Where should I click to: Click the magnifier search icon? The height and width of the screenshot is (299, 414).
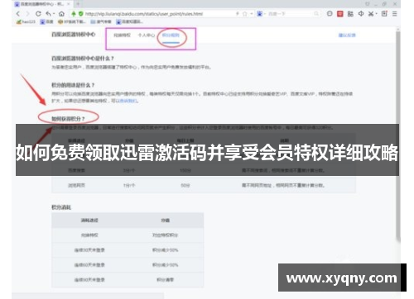coord(316,13)
